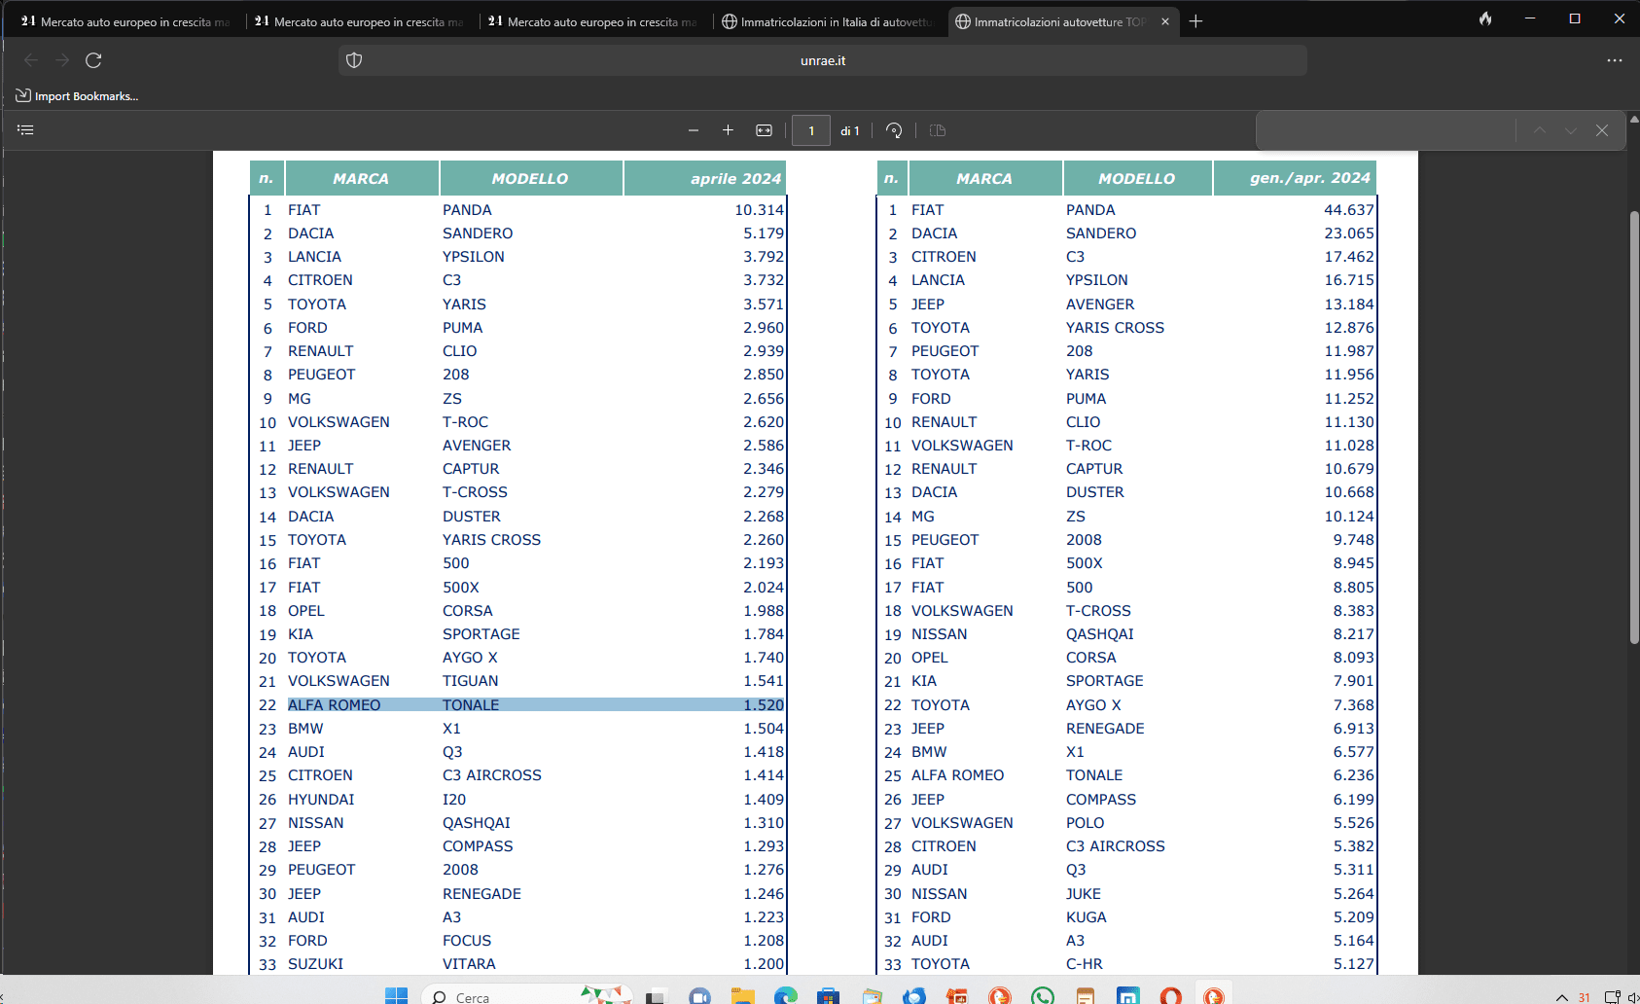Click the JUKE model cell
Viewport: 1640px width, 1004px height.
tap(1084, 894)
